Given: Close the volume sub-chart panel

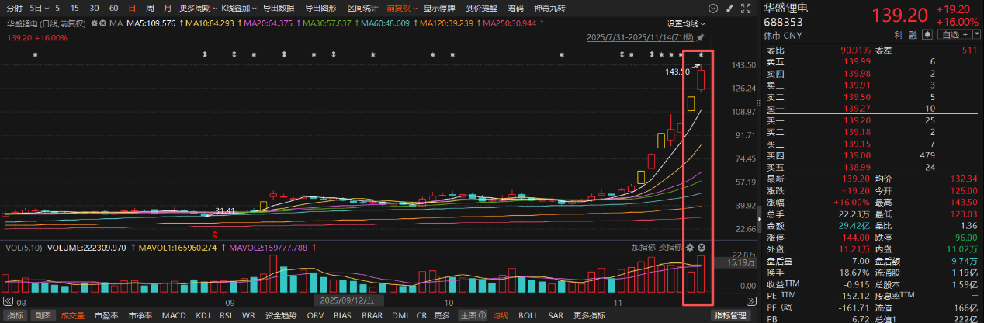Looking at the screenshot, I should pyautogui.click(x=701, y=247).
